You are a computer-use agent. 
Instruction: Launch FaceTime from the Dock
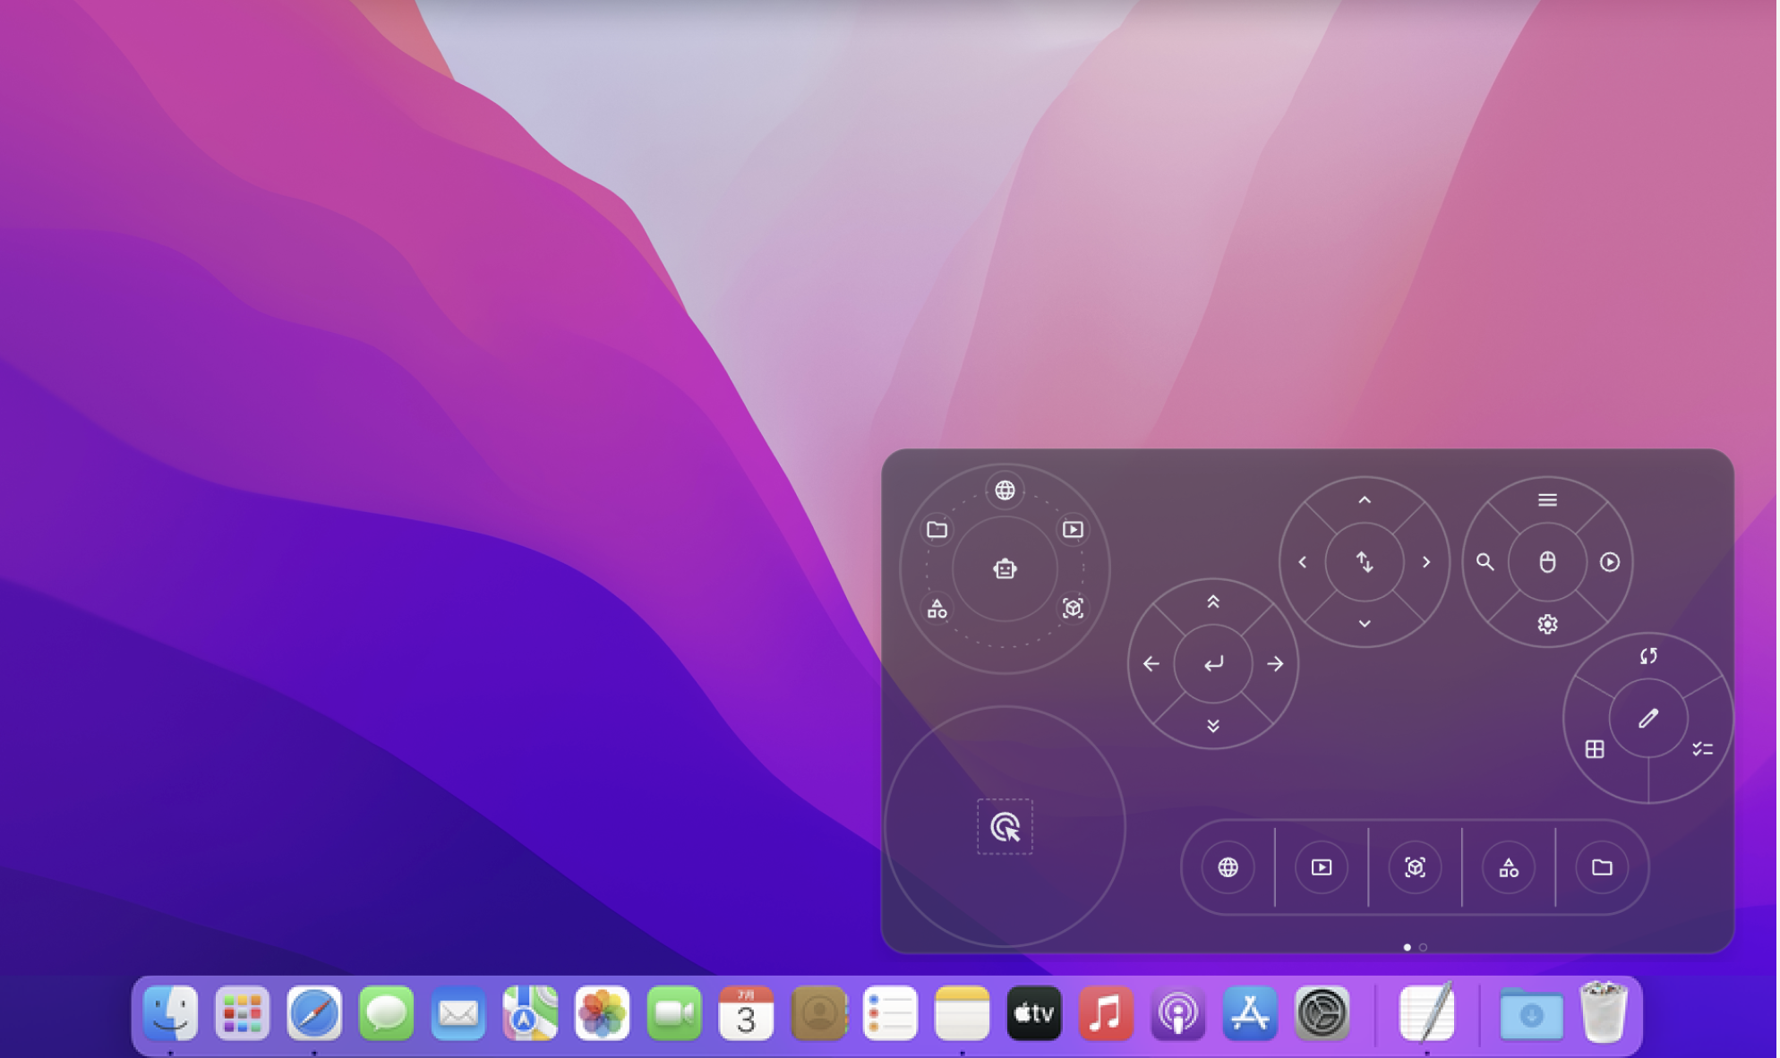pos(675,1014)
